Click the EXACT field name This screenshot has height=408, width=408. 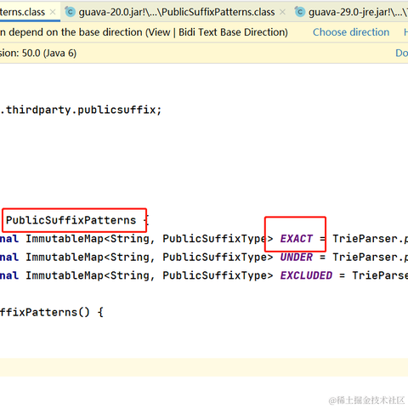click(x=297, y=239)
